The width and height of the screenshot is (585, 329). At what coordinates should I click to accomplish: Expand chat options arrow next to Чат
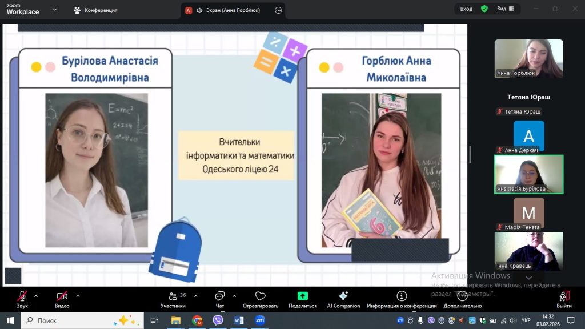pos(234,296)
